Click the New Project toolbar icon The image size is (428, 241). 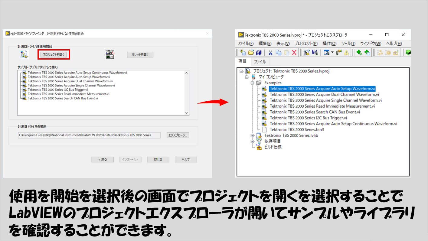click(x=243, y=53)
